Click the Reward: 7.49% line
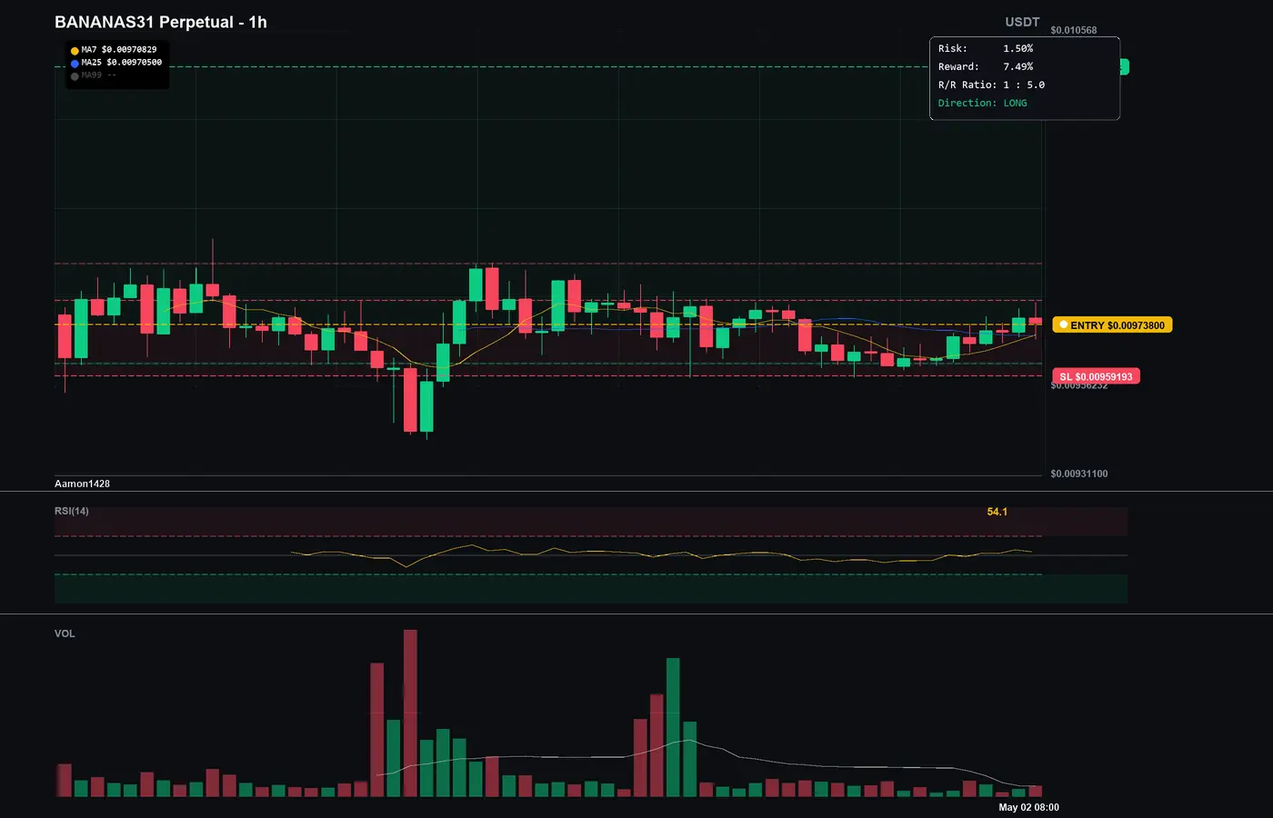 coord(986,66)
